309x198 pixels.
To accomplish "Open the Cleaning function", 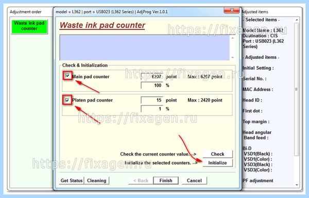I will click(x=97, y=180).
